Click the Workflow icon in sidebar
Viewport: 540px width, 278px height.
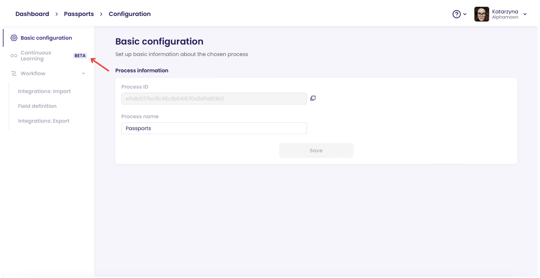coord(14,73)
